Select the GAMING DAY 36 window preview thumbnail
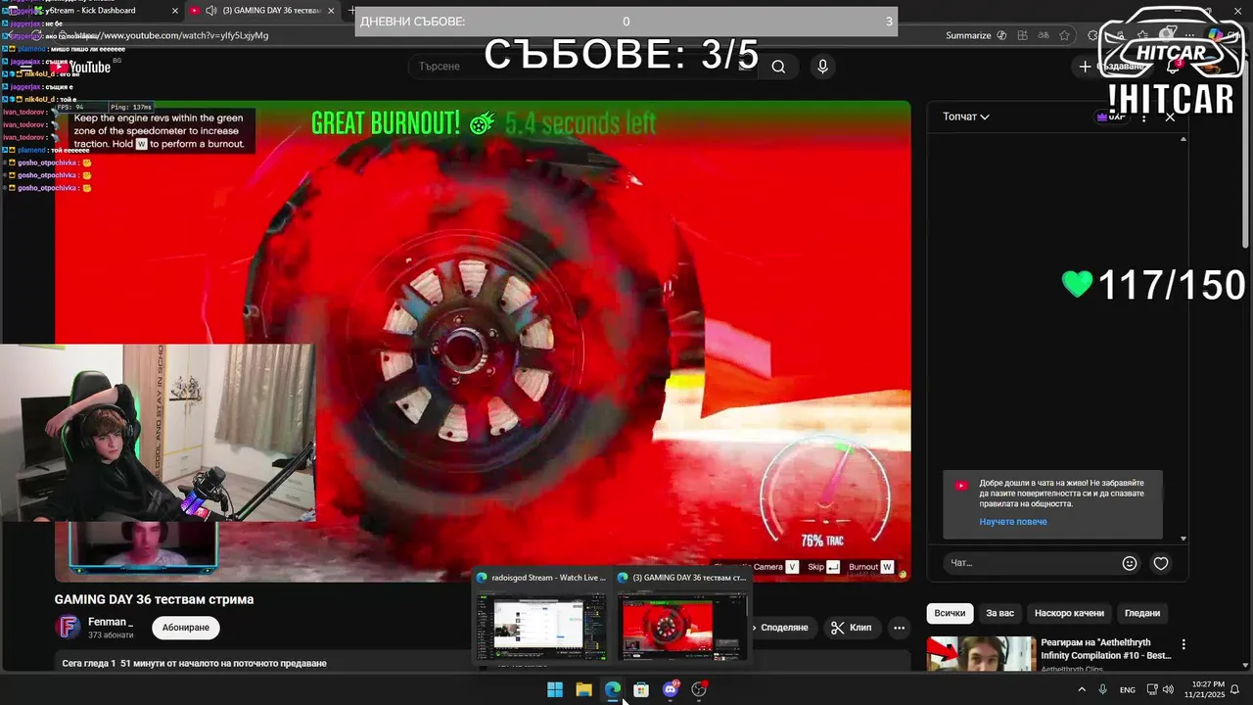The width and height of the screenshot is (1253, 705). tap(682, 617)
